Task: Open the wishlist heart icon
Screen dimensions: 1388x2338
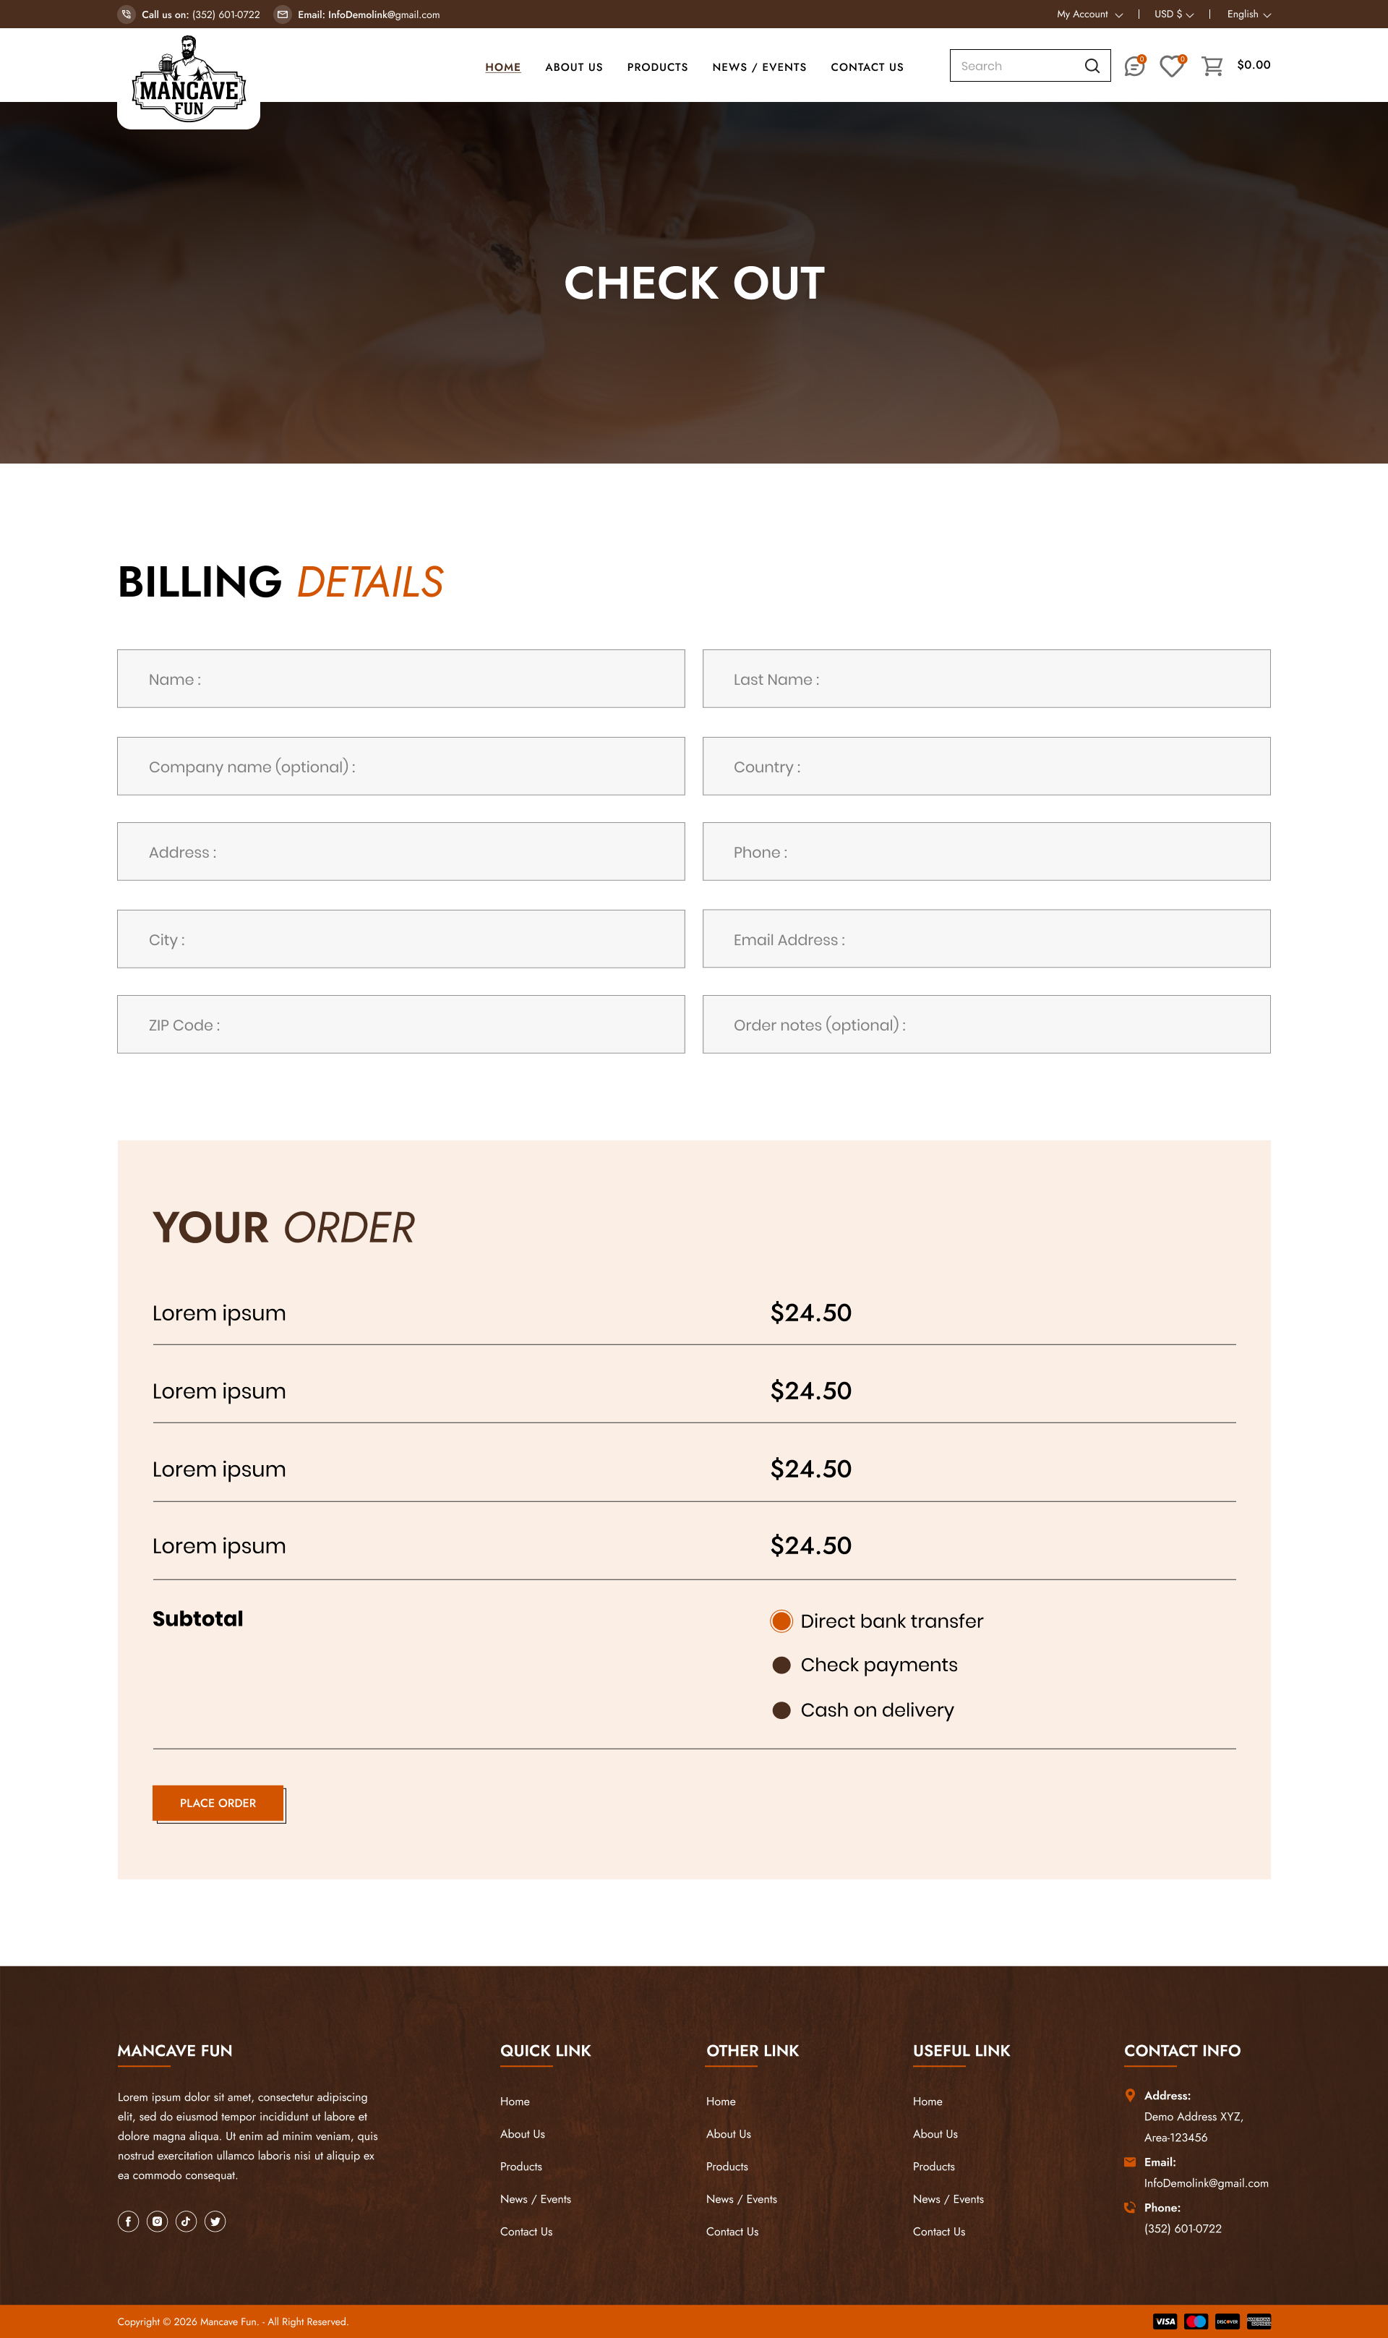Action: coord(1171,67)
